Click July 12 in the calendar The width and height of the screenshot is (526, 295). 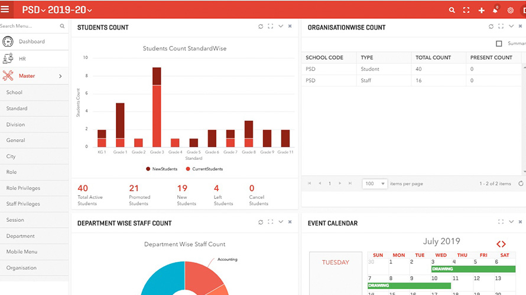click(477, 278)
